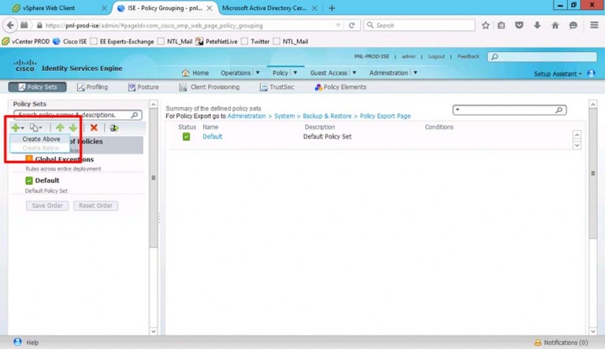The image size is (605, 349).
Task: Move policy set down with green arrow
Action: (73, 128)
